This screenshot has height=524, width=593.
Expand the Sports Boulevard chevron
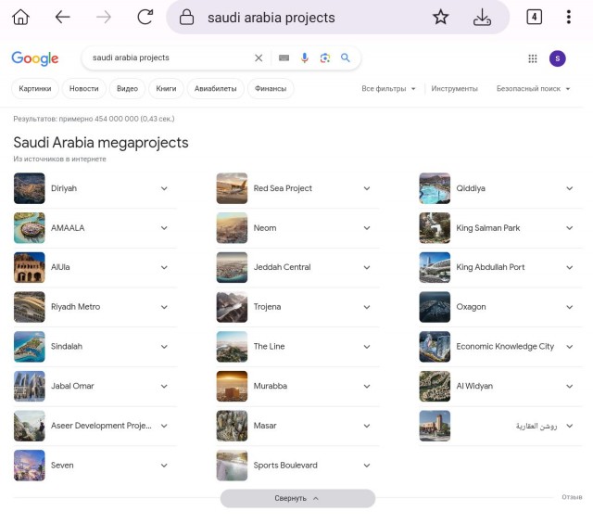click(367, 466)
